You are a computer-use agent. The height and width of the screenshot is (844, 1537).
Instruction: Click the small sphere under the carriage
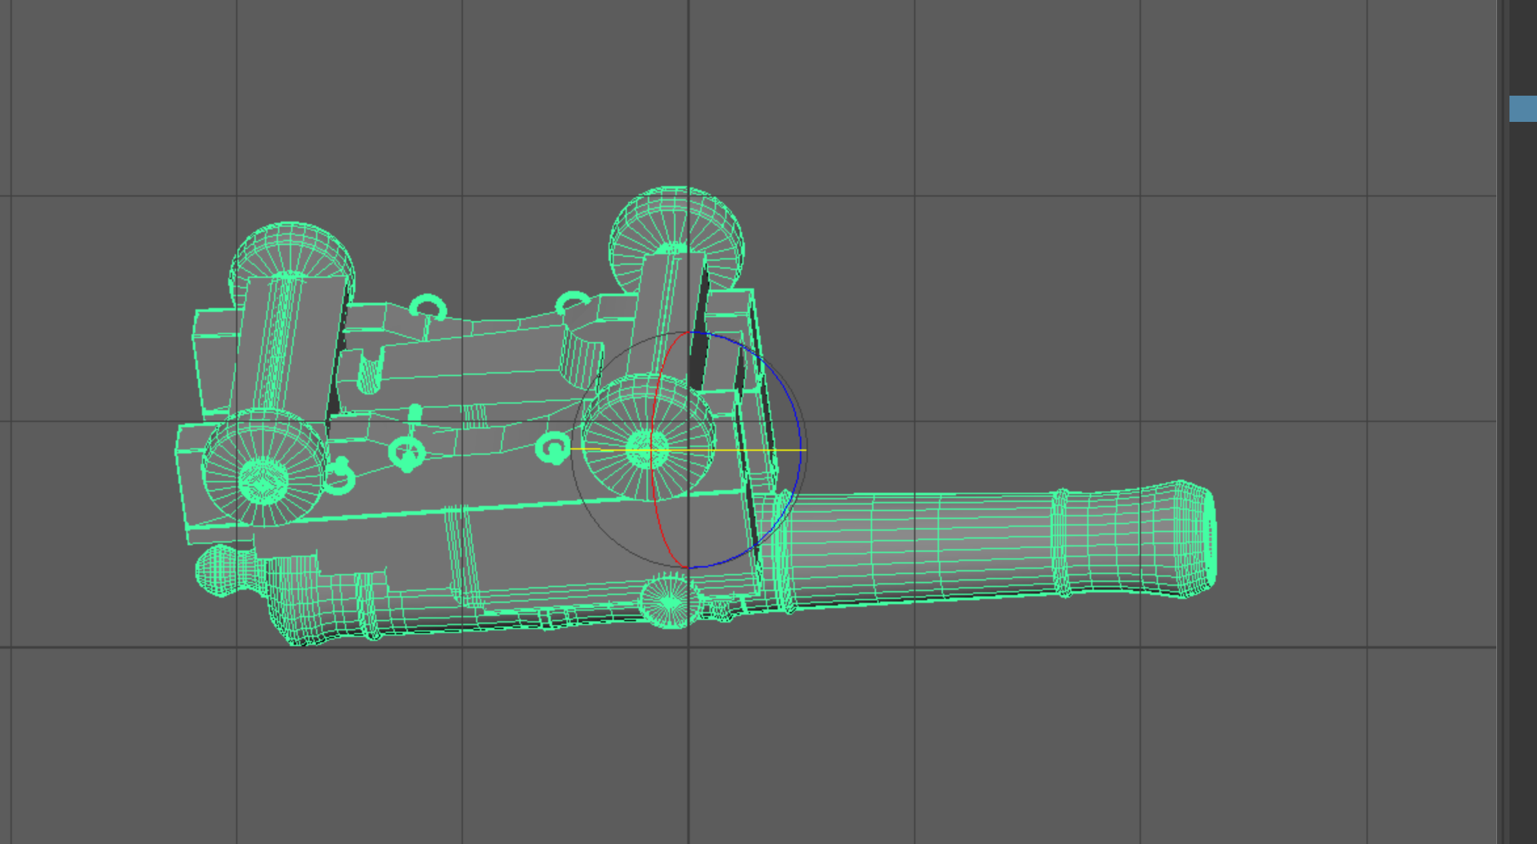tap(668, 603)
